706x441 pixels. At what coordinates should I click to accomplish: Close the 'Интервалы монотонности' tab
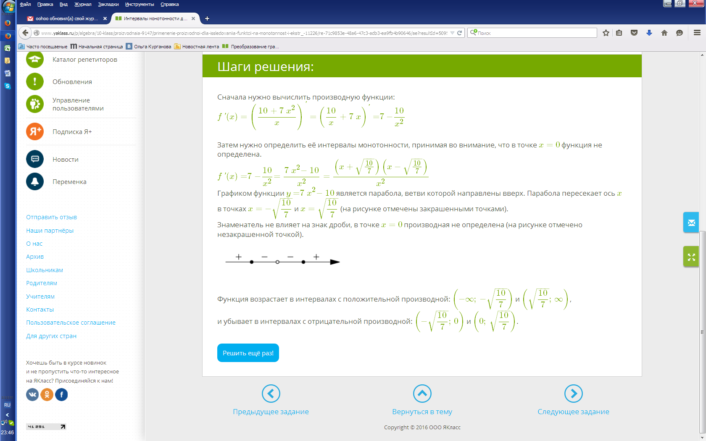pyautogui.click(x=193, y=18)
